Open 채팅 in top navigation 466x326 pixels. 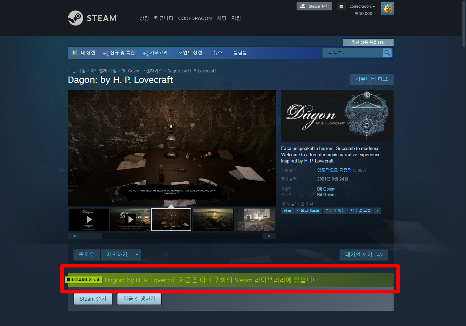coord(221,18)
